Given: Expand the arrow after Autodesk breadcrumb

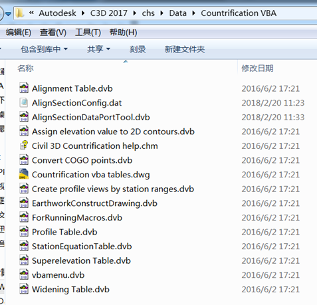Looking at the screenshot, I should click(x=83, y=13).
